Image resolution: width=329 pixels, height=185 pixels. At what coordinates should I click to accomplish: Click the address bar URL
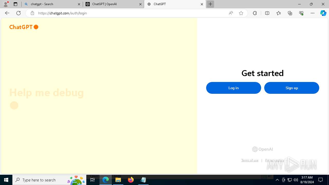click(62, 13)
